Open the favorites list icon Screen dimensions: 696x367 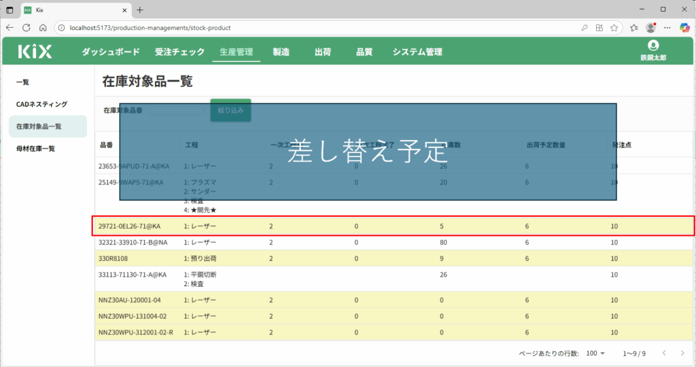pos(634,27)
